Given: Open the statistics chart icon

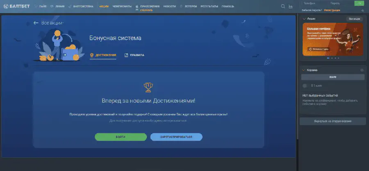Looking at the screenshot, I should pyautogui.click(x=291, y=7).
